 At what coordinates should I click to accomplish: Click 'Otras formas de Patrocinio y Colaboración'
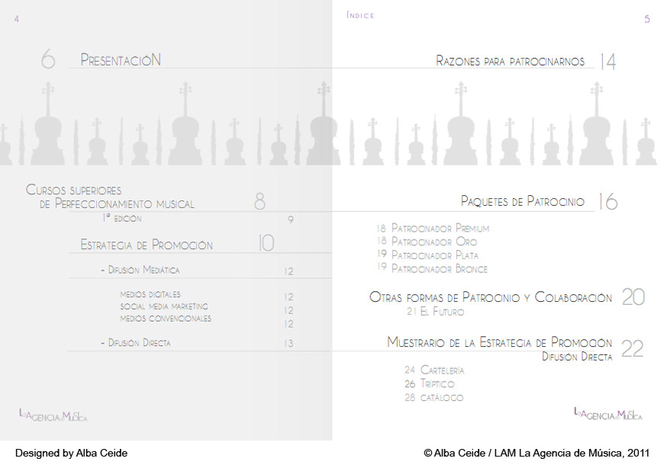(491, 297)
